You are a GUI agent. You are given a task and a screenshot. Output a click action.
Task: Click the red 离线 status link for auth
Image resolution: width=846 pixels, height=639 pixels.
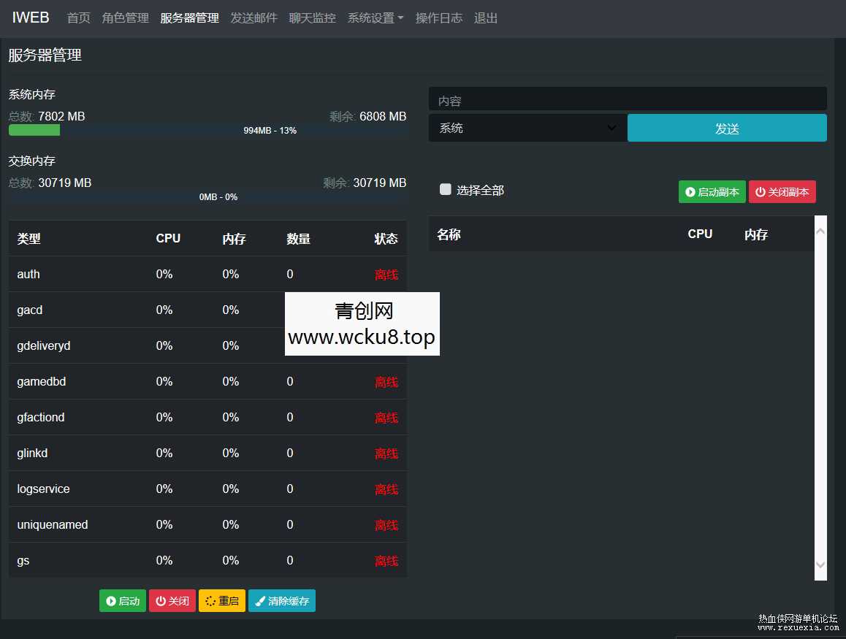click(x=386, y=274)
